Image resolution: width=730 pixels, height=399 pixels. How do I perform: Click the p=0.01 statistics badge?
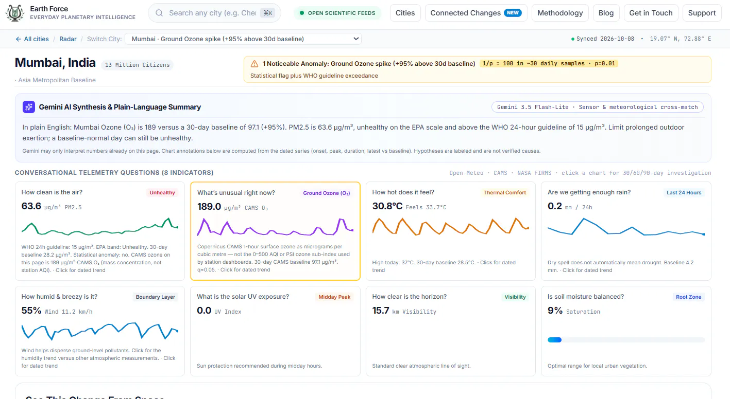click(x=549, y=64)
